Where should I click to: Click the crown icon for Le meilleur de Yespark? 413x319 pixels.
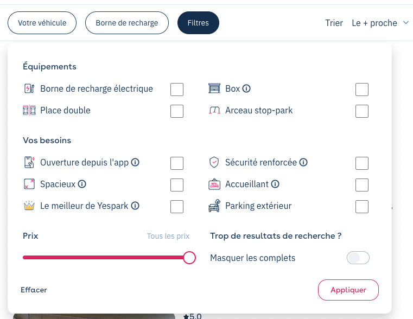[29, 206]
